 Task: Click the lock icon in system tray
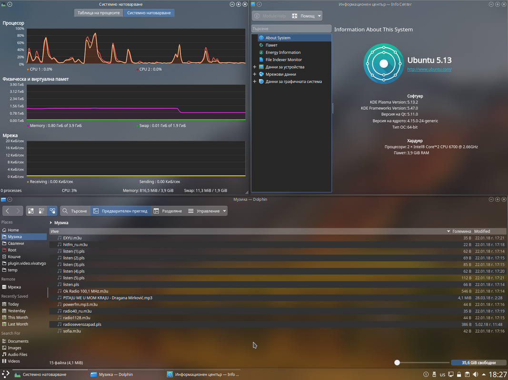coord(459,374)
